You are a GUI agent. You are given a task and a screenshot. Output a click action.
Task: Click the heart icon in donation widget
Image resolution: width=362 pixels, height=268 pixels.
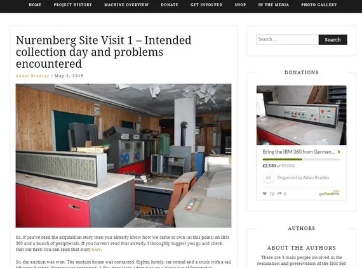click(x=265, y=194)
